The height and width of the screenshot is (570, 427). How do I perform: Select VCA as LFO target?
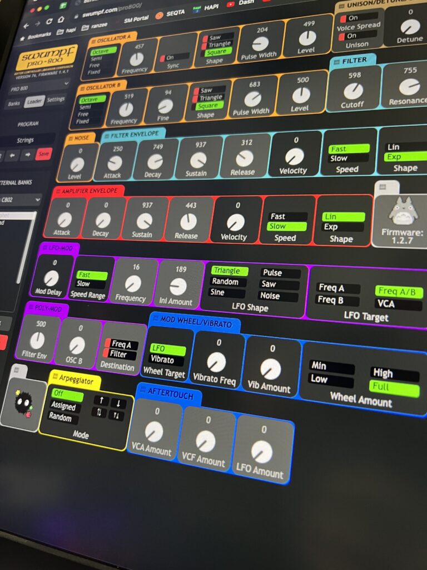pyautogui.click(x=398, y=303)
